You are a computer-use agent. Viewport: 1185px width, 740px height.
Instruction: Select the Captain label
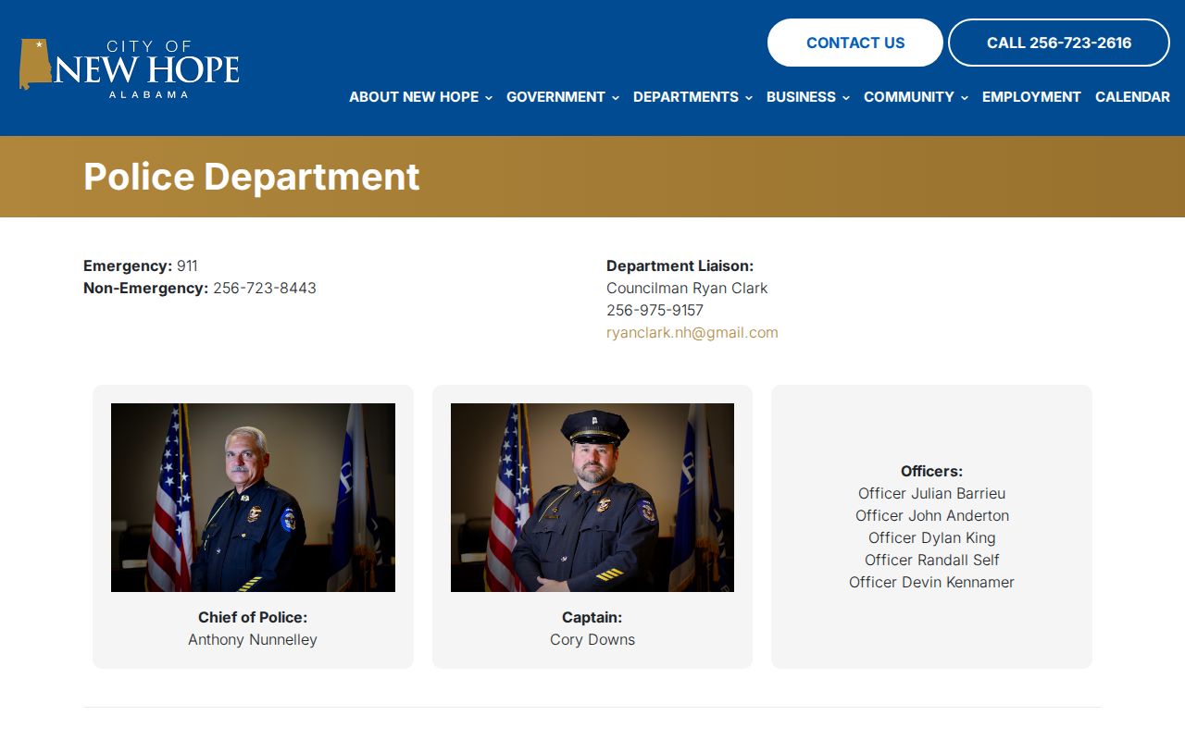tap(592, 618)
